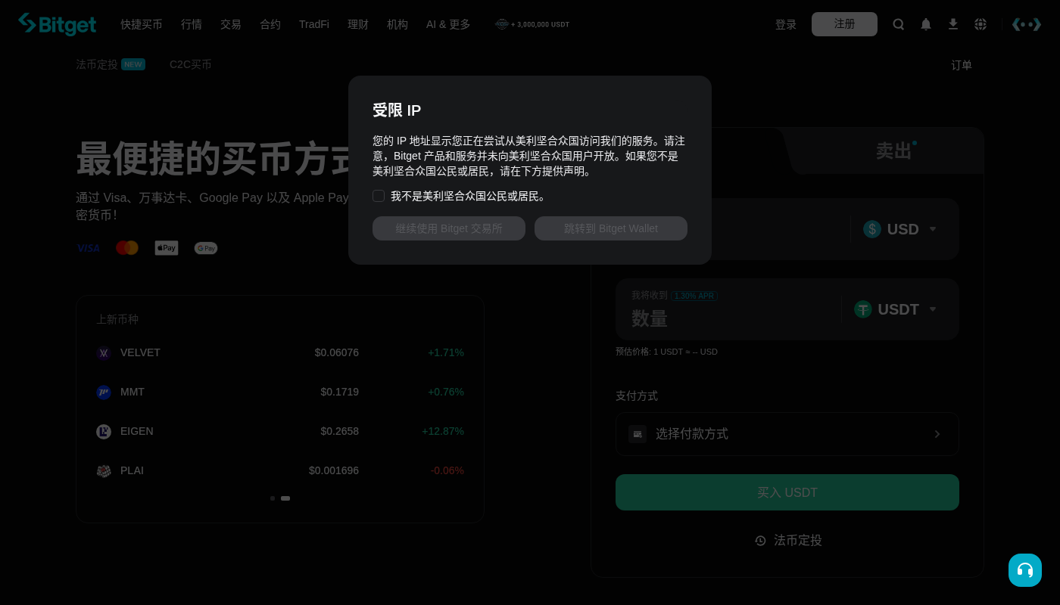Click the MMT coin icon
Image resolution: width=1060 pixels, height=605 pixels.
click(104, 392)
